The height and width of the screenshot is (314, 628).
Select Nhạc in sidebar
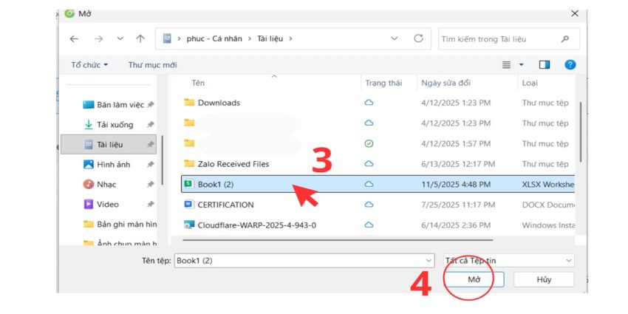click(x=100, y=185)
